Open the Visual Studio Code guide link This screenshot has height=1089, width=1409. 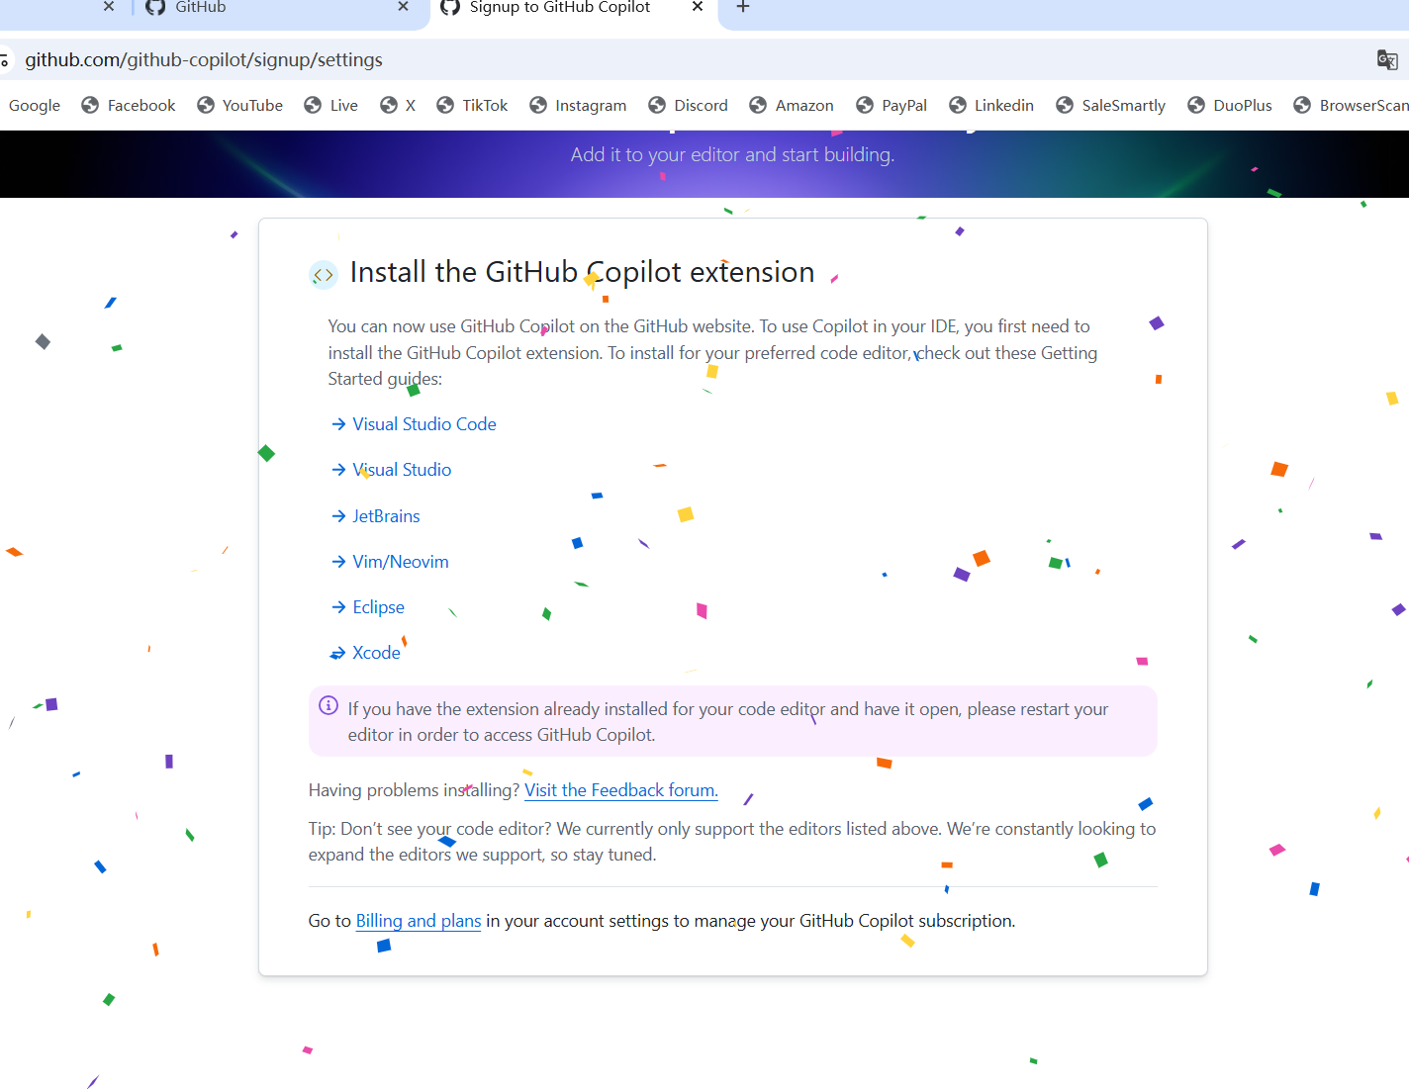coord(423,424)
